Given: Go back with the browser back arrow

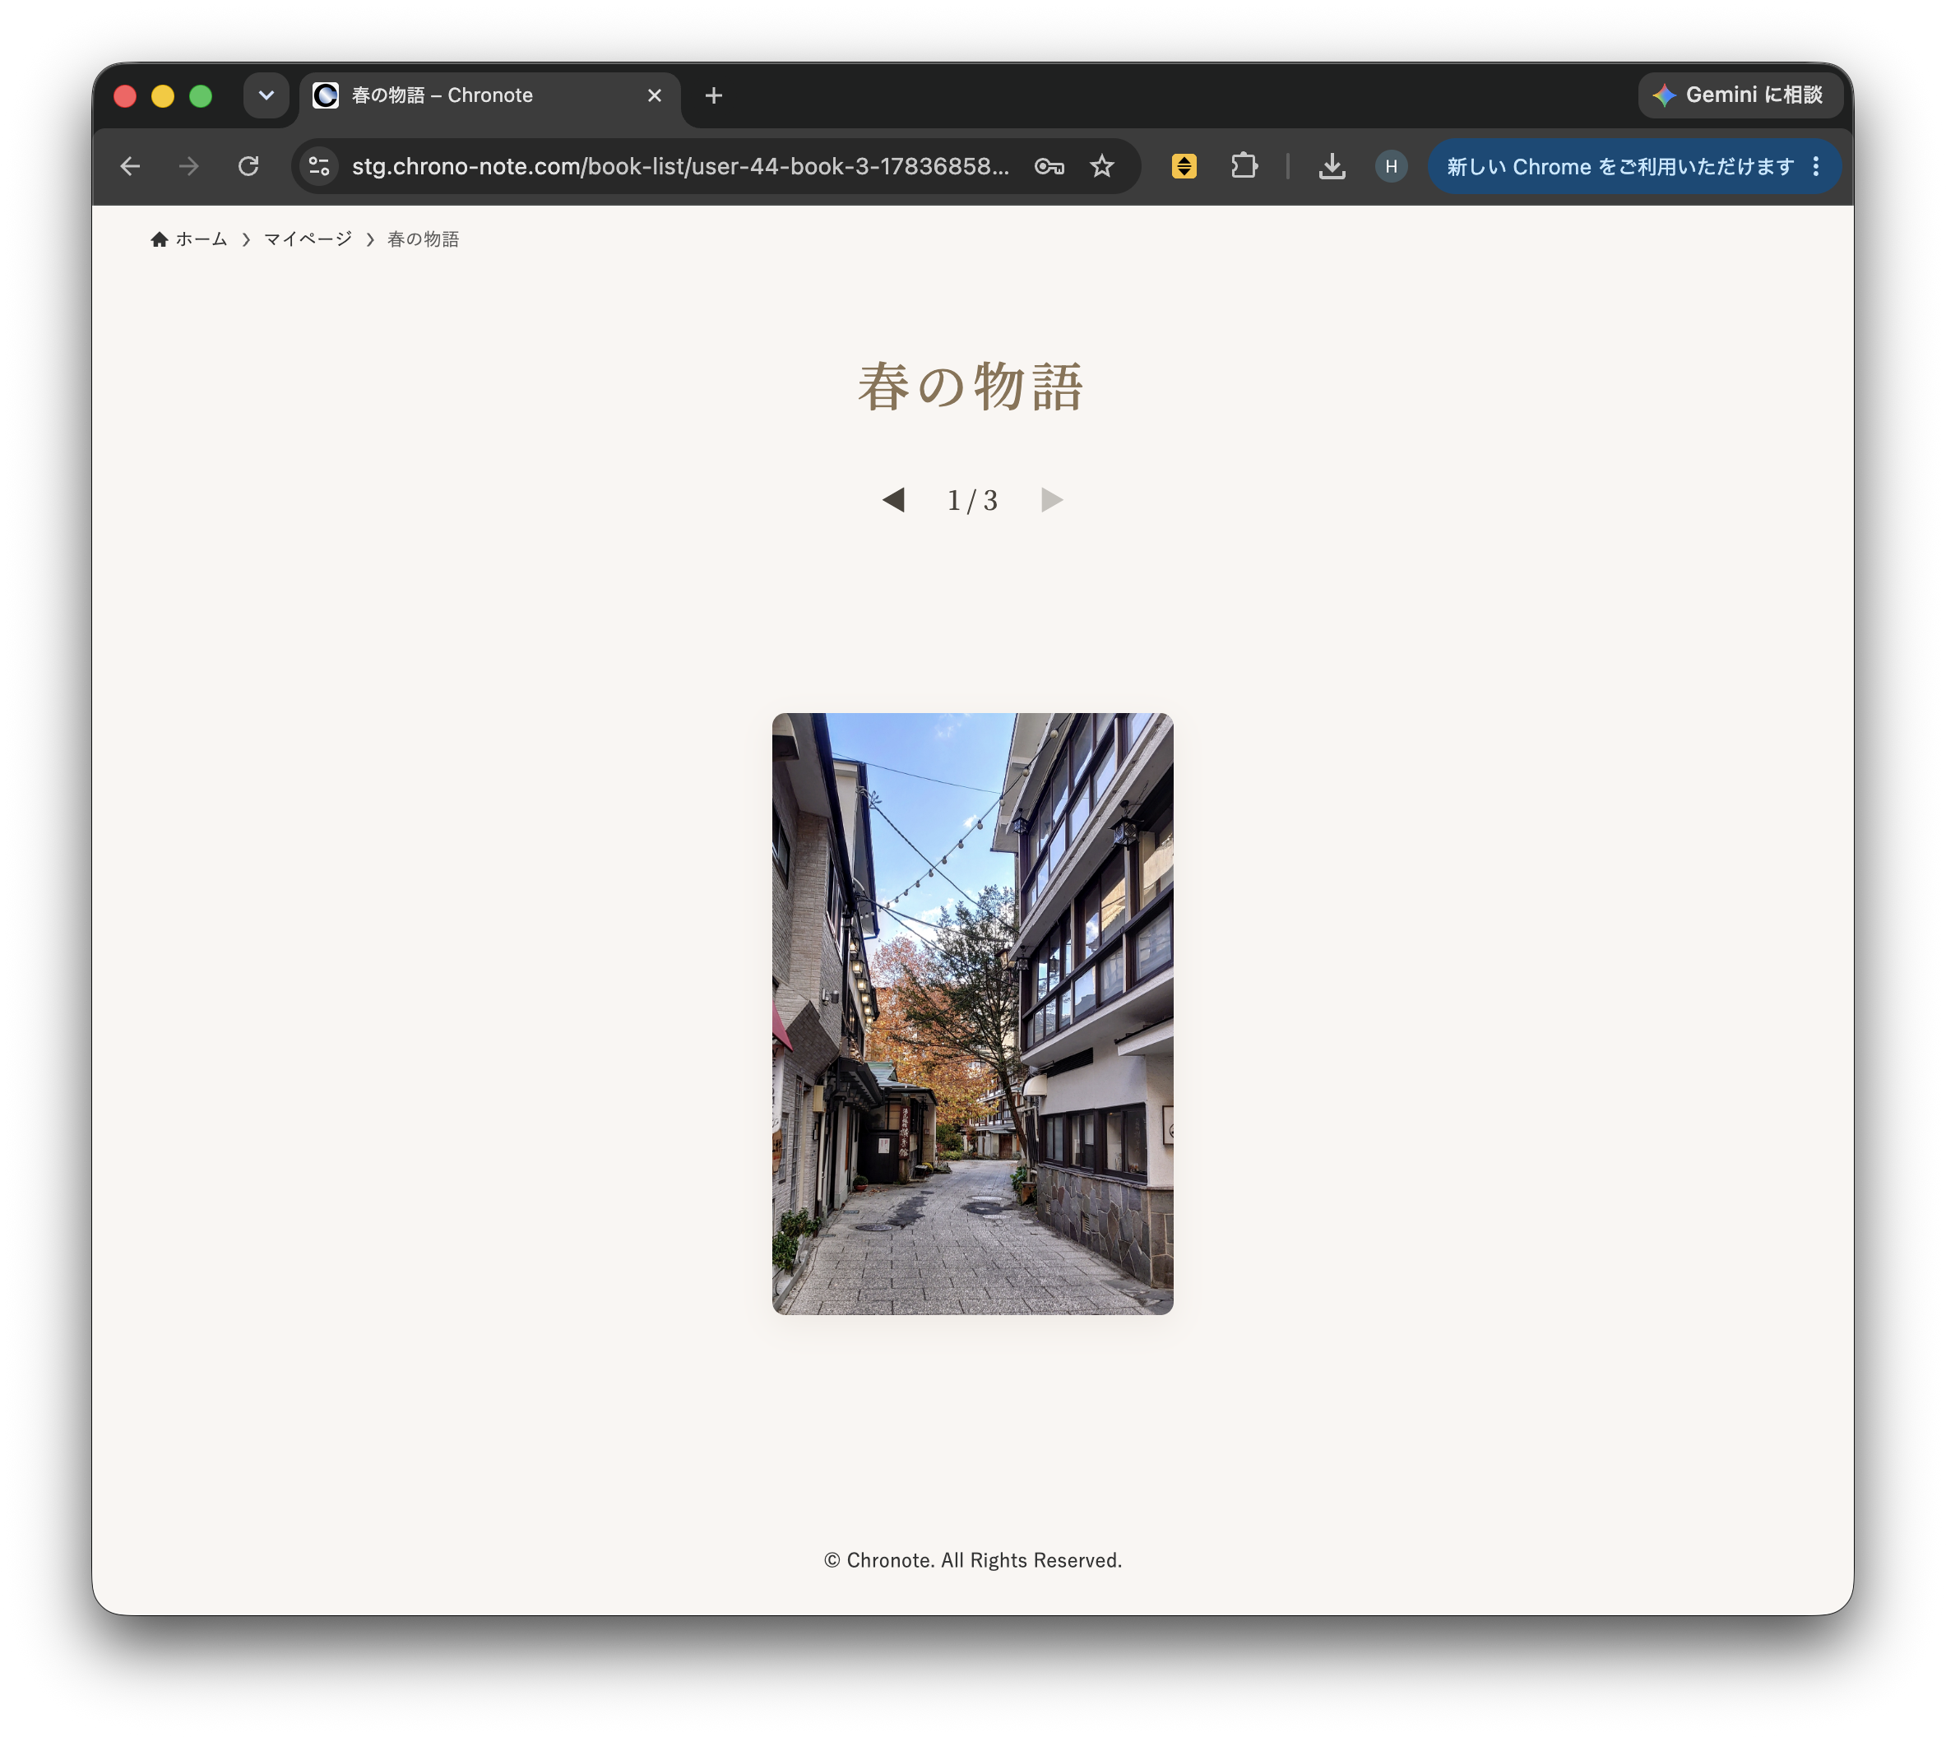Looking at the screenshot, I should [x=130, y=166].
